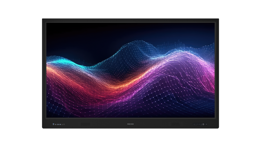Click the rightmost indicator in right control panel
261x147 pixels.
click(206, 124)
